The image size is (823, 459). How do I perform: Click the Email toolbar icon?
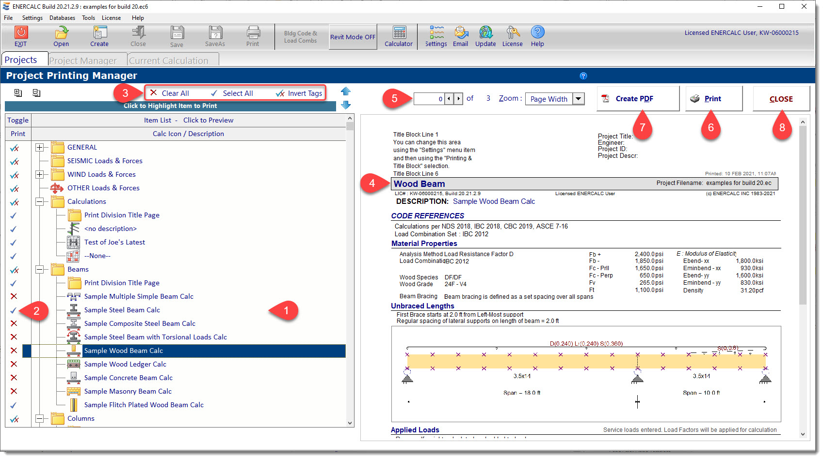tap(461, 32)
